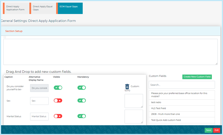The width and height of the screenshot is (223, 135).
Task: Select Test Quick Add custom field item
Action: click(182, 120)
